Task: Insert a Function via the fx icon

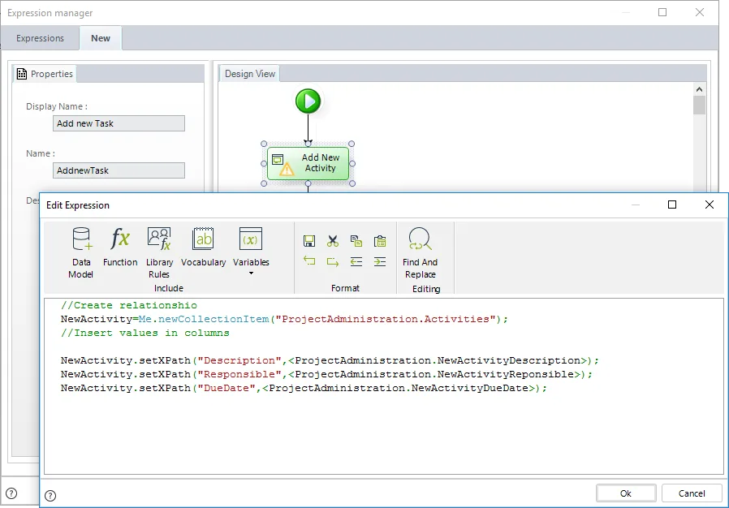Action: click(x=120, y=247)
